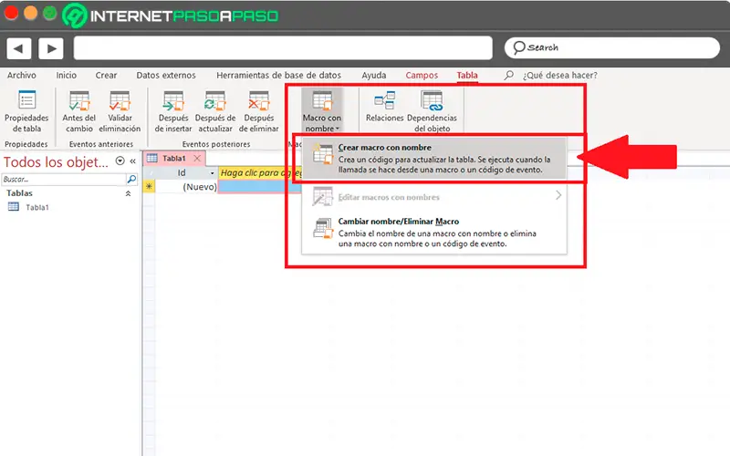The image size is (730, 456).
Task: Close the Tabla1 tab
Action: tap(197, 158)
